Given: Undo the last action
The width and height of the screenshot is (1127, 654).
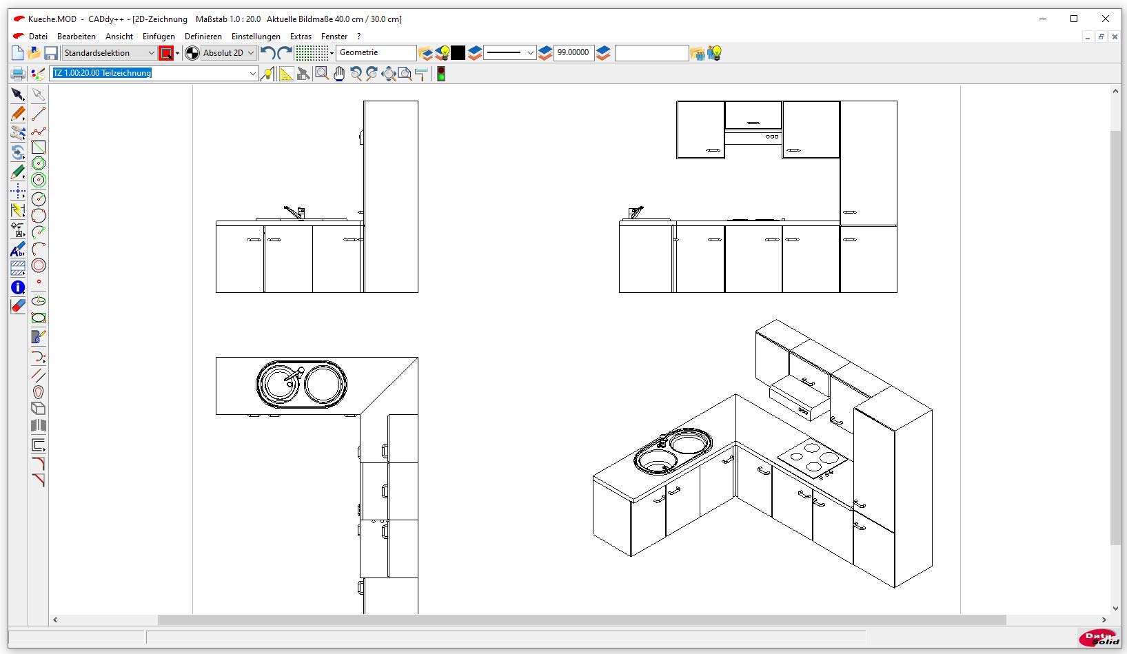Looking at the screenshot, I should point(268,53).
